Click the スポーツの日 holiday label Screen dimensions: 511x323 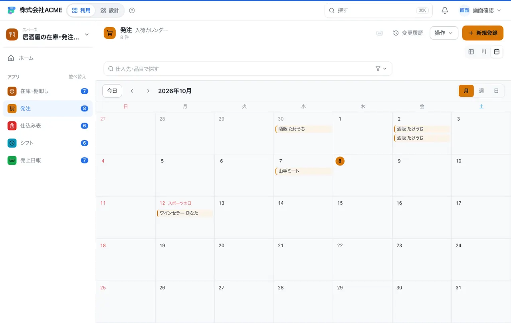pos(180,203)
